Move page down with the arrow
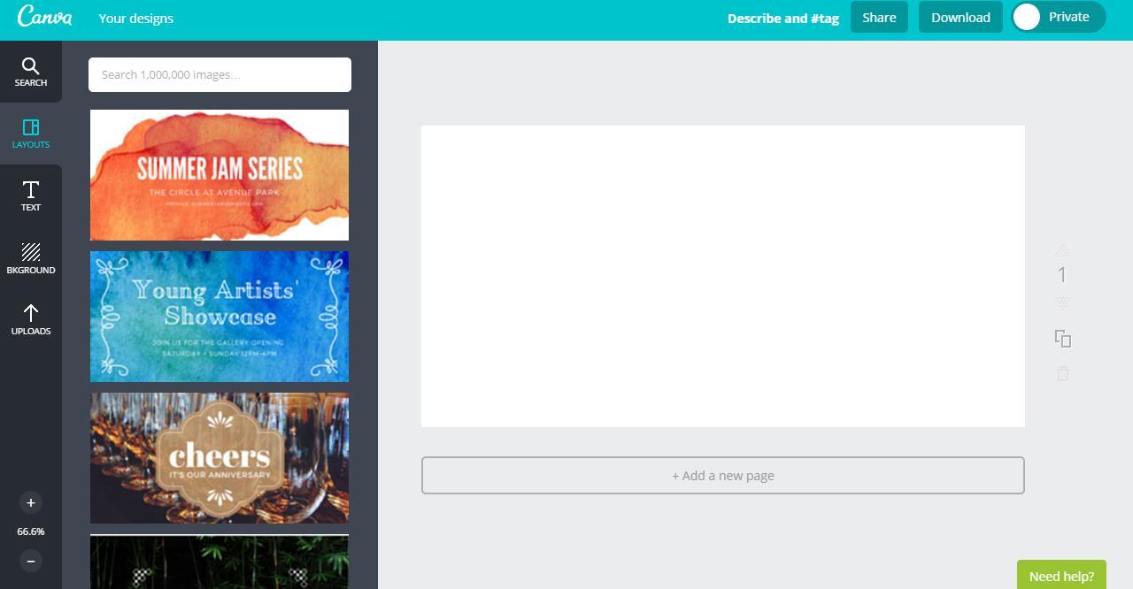Screen dimensions: 1133x589 pos(1063,303)
